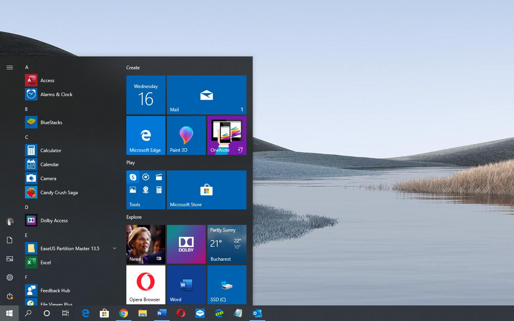514x321 pixels.
Task: Launch the Paint 3D tile
Action: 186,135
